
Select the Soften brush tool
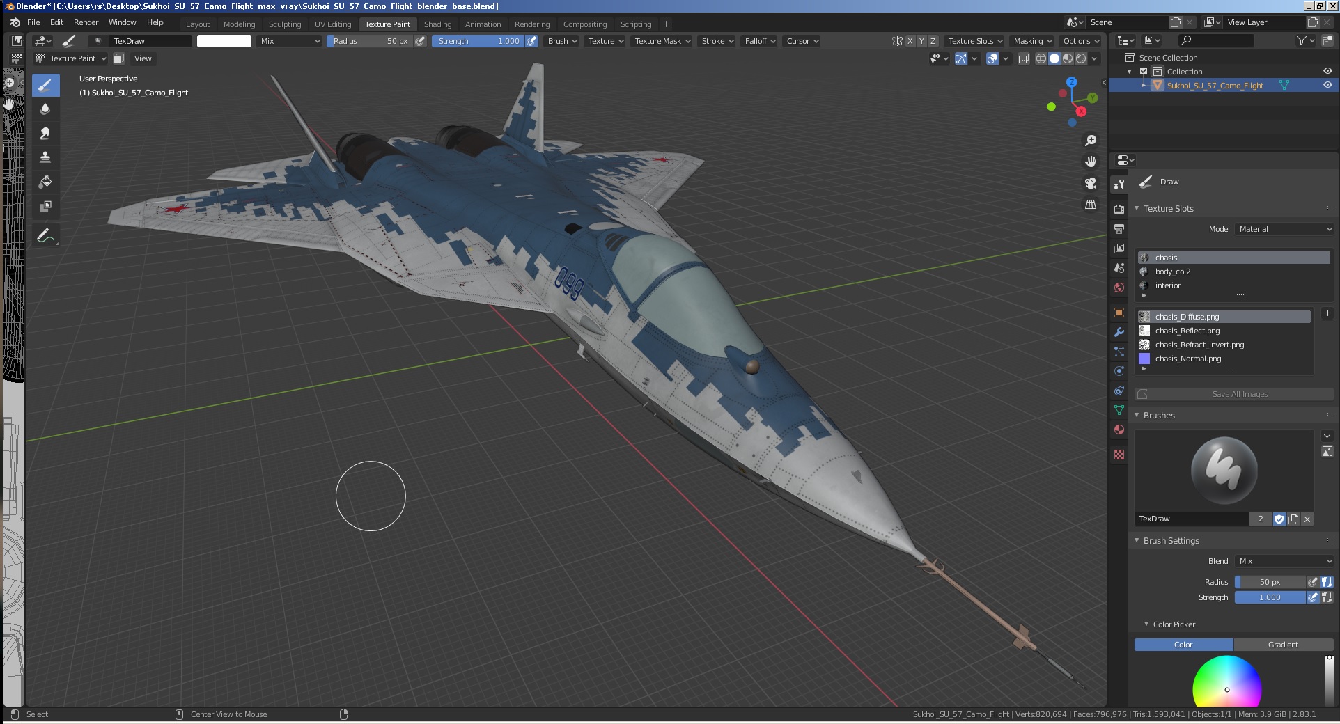pos(45,109)
